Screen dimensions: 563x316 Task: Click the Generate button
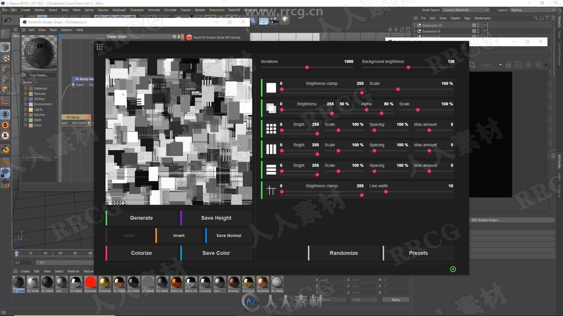141,218
